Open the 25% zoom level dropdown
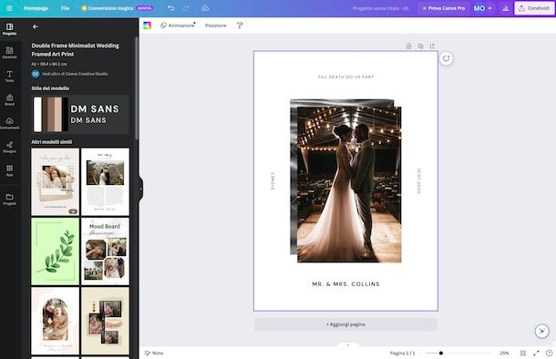 [x=504, y=353]
